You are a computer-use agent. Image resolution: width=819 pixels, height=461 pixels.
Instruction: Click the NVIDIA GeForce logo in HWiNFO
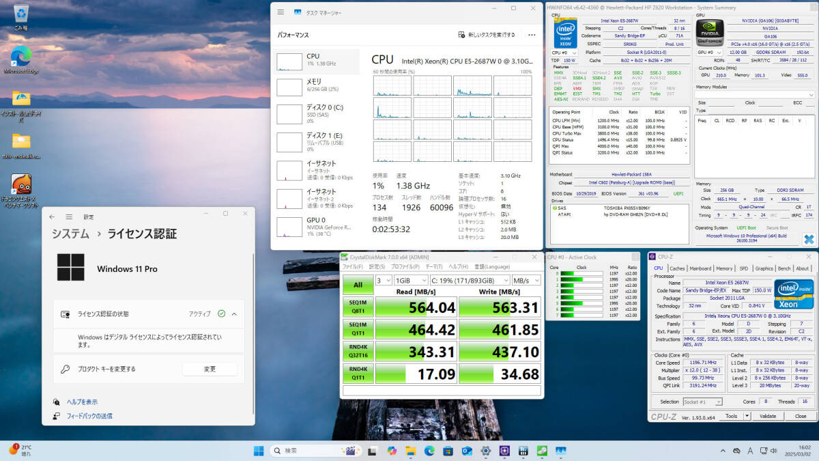coord(709,32)
